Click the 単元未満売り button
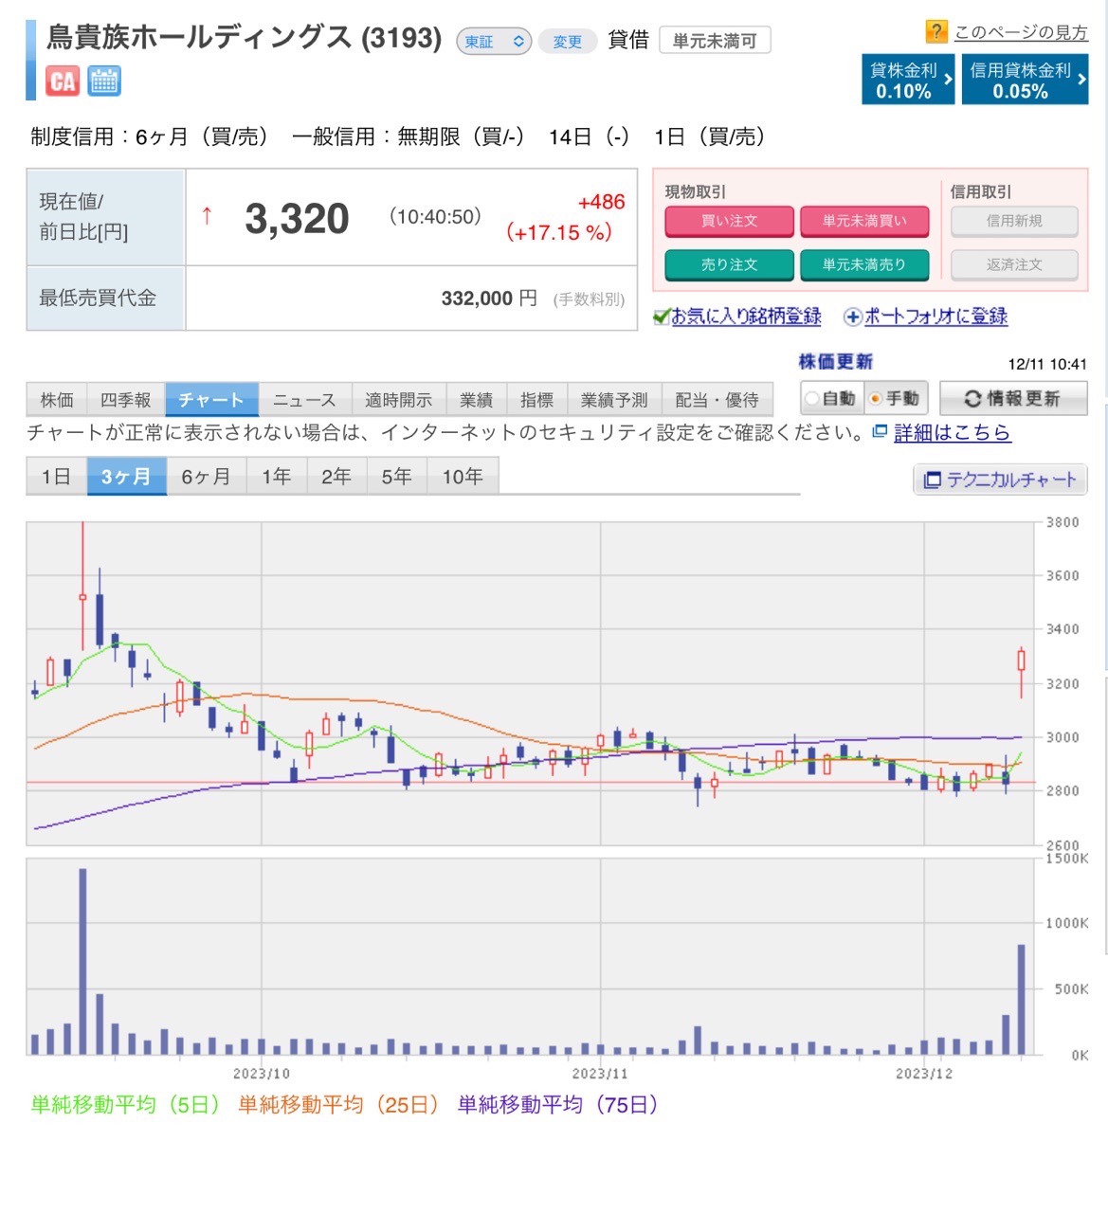The width and height of the screenshot is (1108, 1213). 864,264
